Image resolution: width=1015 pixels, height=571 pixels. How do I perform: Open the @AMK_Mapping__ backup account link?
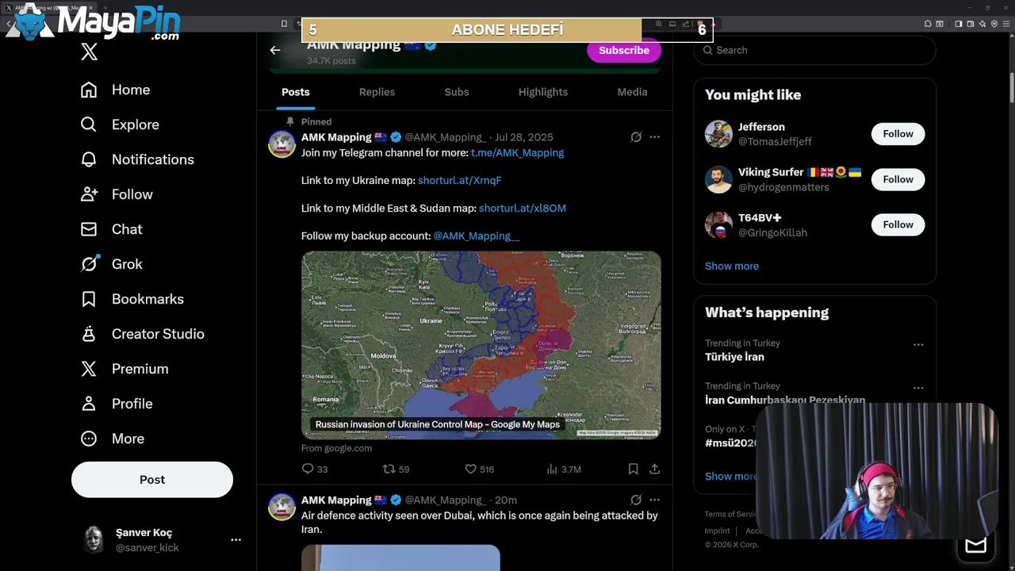(x=476, y=236)
